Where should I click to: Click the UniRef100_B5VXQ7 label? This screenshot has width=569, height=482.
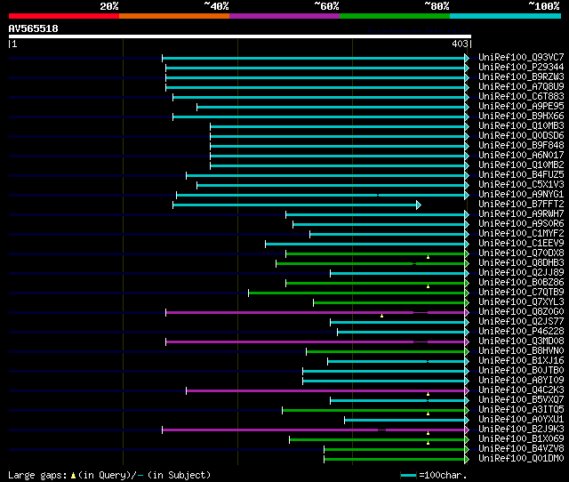click(x=521, y=400)
